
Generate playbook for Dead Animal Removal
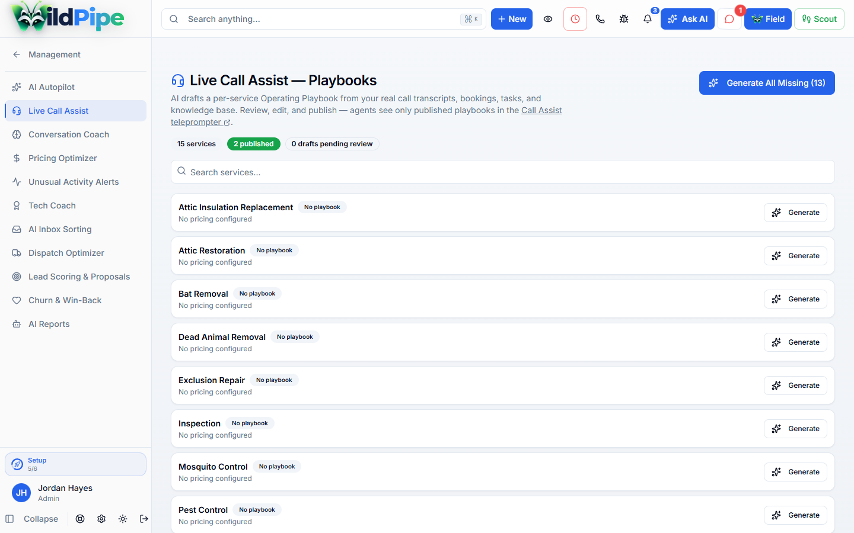point(795,342)
